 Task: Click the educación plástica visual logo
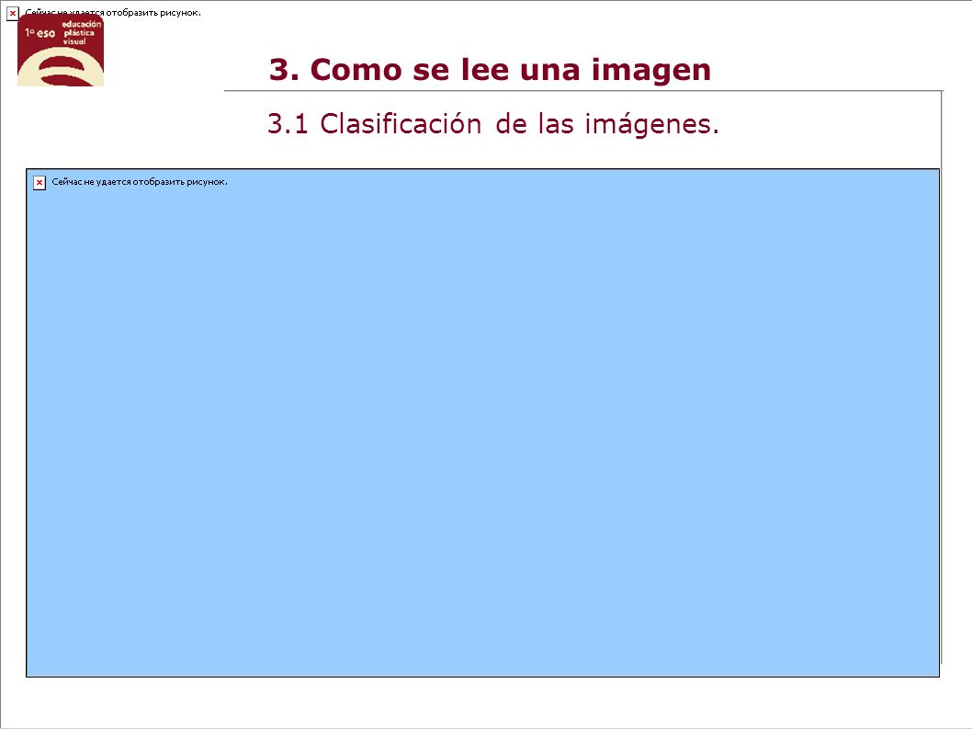point(60,51)
